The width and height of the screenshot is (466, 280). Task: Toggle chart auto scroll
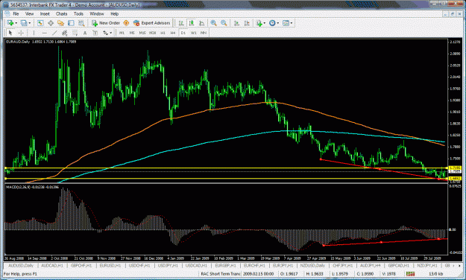pyautogui.click(x=236, y=23)
